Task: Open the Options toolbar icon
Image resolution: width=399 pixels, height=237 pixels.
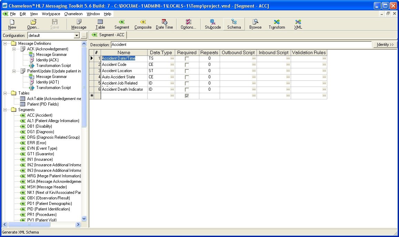Action: pyautogui.click(x=188, y=24)
